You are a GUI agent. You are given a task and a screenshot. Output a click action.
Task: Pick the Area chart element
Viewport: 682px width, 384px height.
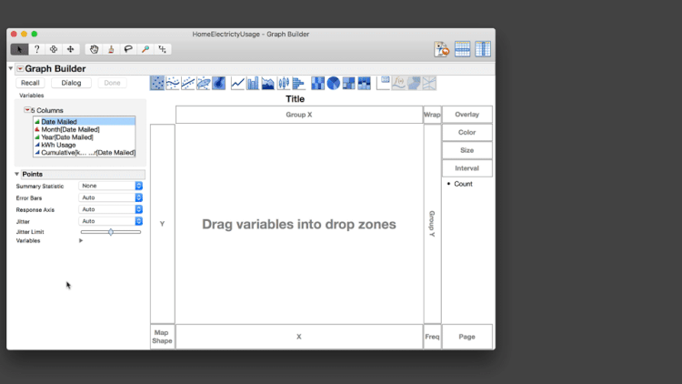(x=268, y=83)
